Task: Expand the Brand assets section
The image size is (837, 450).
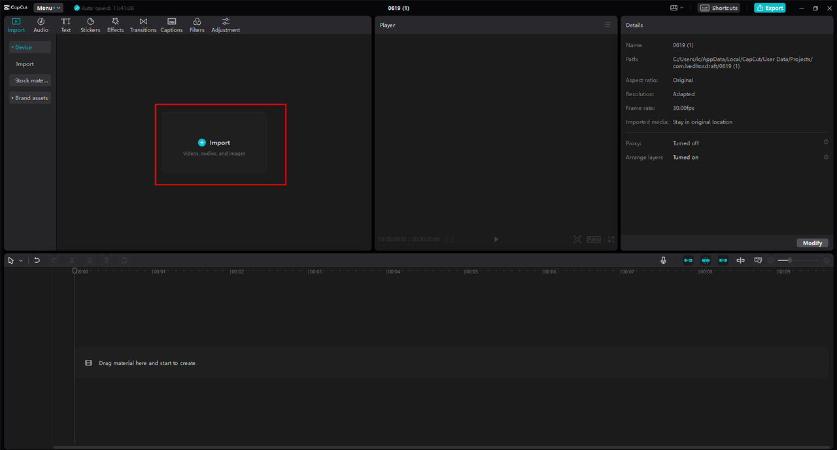Action: click(30, 97)
